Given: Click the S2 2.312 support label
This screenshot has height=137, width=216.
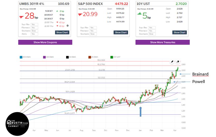Looking at the screenshot, I should pyautogui.click(x=101, y=78).
